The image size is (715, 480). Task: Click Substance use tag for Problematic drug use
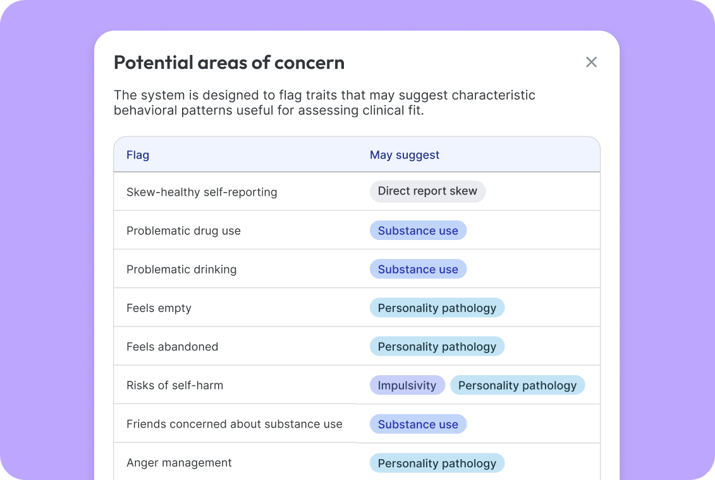418,231
